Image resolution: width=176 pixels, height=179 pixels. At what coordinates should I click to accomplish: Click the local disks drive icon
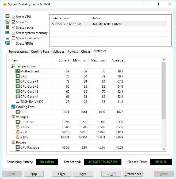(x=7, y=38)
